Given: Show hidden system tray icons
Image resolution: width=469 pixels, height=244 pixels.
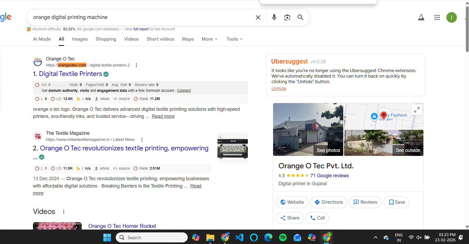Looking at the screenshot, I should [375, 237].
